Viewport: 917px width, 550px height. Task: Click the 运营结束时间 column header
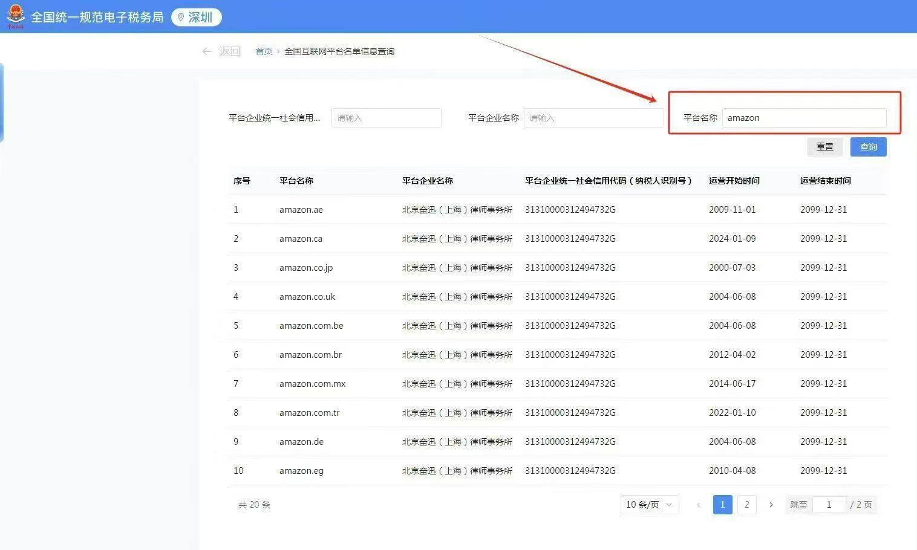[x=826, y=181]
